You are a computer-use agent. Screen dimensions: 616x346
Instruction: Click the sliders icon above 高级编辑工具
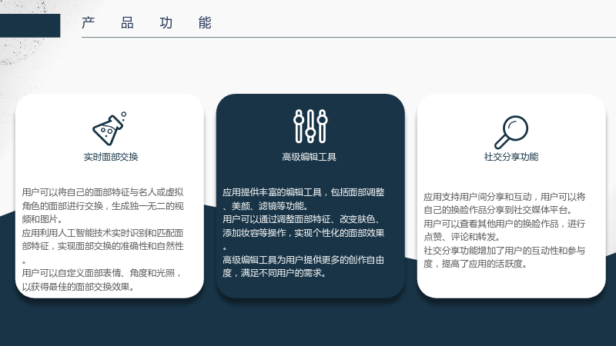point(310,126)
